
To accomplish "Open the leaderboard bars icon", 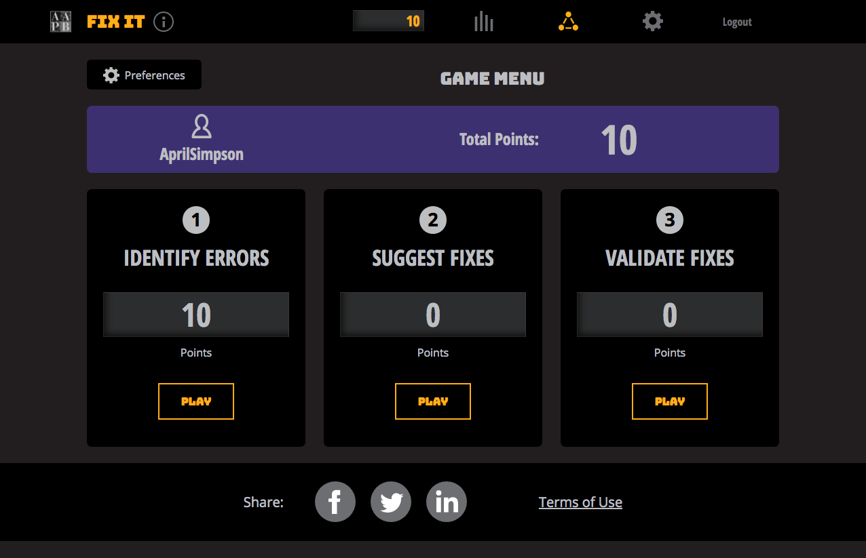I will point(484,22).
